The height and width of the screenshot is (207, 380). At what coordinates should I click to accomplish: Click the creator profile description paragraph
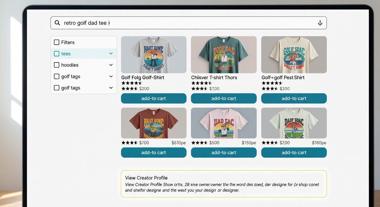[222, 187]
